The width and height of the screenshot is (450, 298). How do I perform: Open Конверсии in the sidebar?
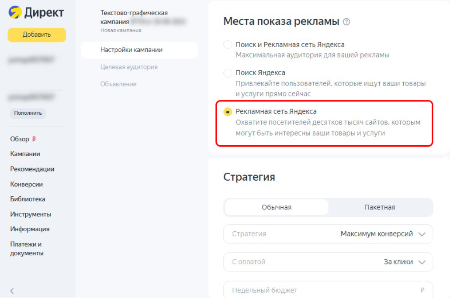click(x=26, y=184)
